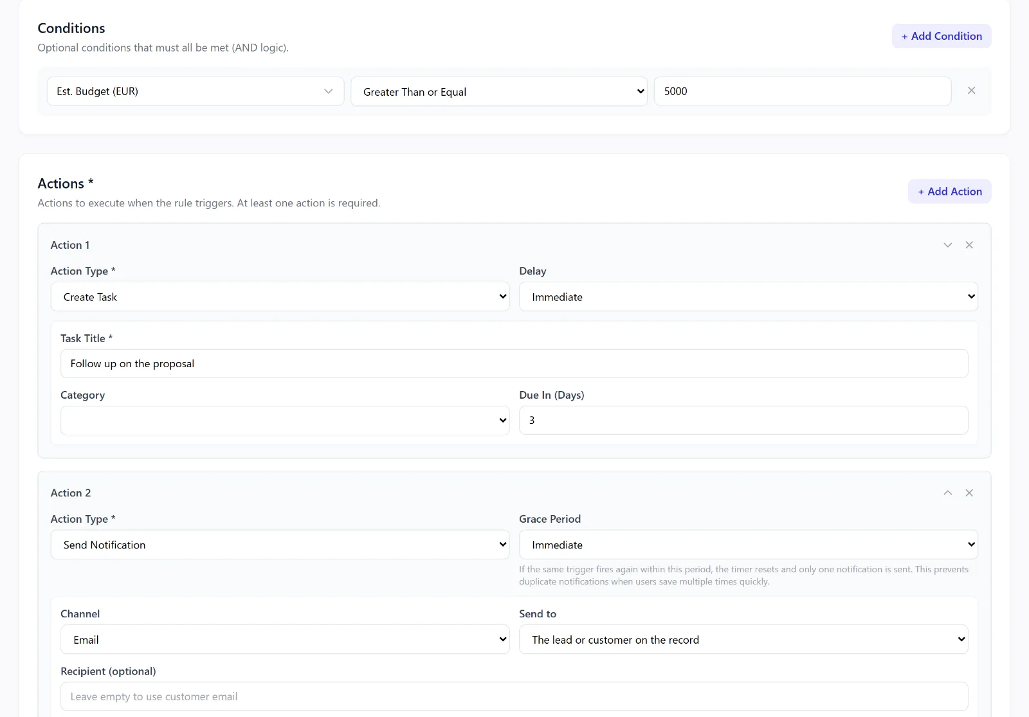Remove the Est. Budget condition row
Screen dimensions: 1029x717
[x=971, y=91]
